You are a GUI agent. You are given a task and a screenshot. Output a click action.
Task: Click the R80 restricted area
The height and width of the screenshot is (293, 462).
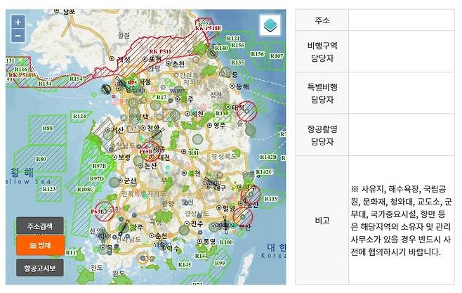point(41,159)
